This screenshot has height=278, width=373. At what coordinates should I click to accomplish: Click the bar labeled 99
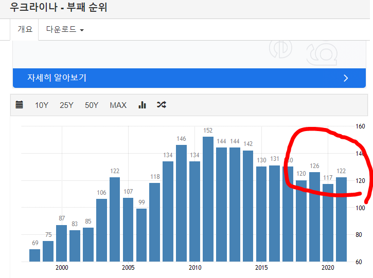coord(141,235)
